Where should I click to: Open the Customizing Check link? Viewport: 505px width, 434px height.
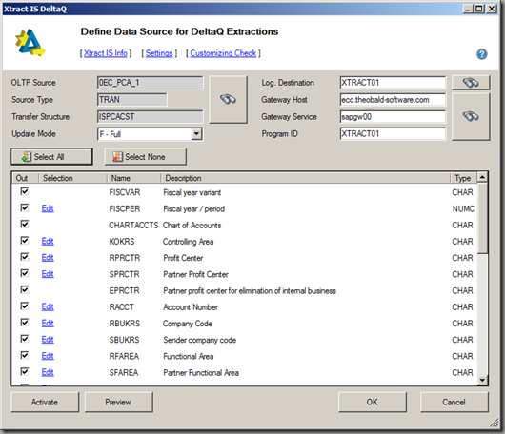click(x=223, y=53)
